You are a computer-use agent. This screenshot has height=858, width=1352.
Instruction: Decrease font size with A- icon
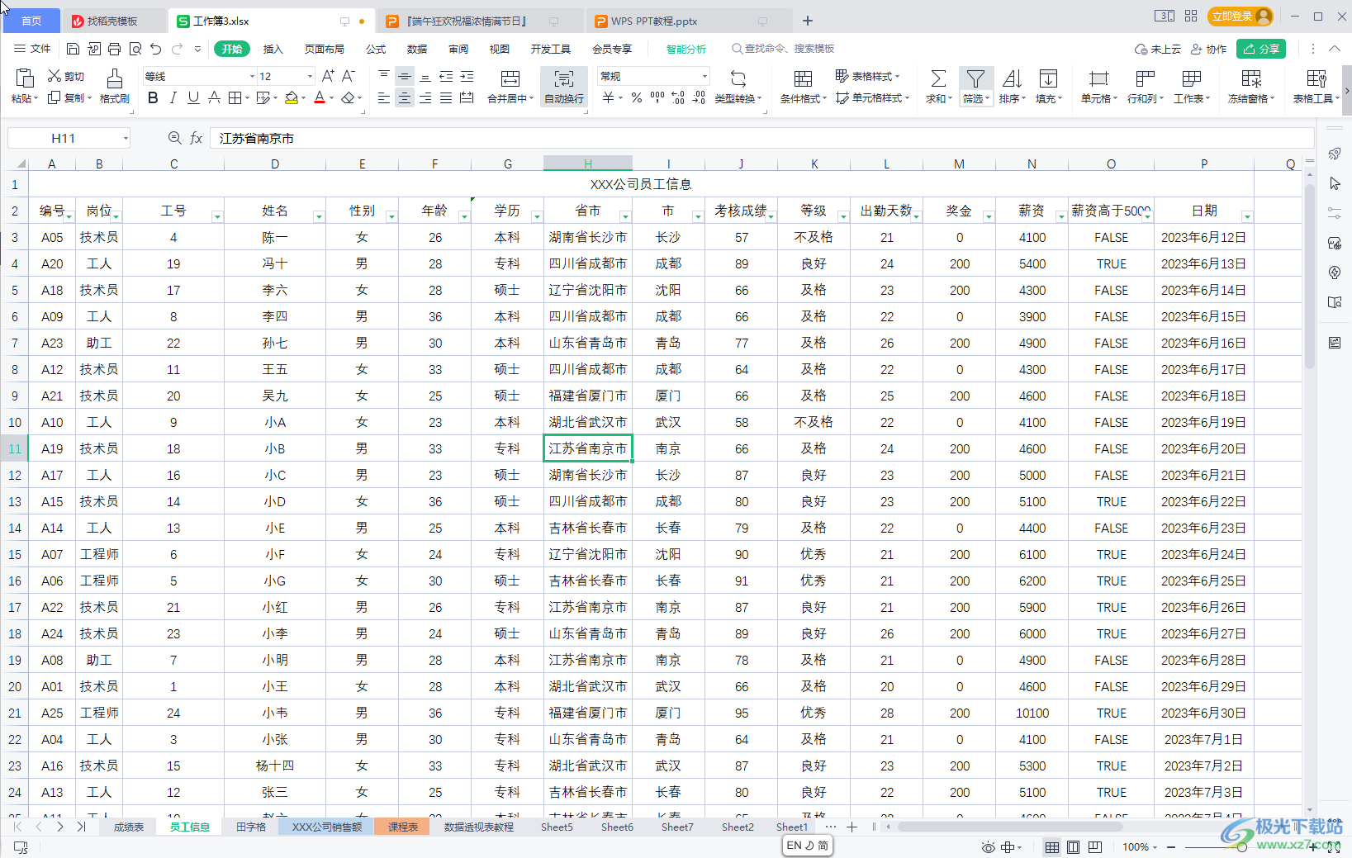click(x=349, y=76)
